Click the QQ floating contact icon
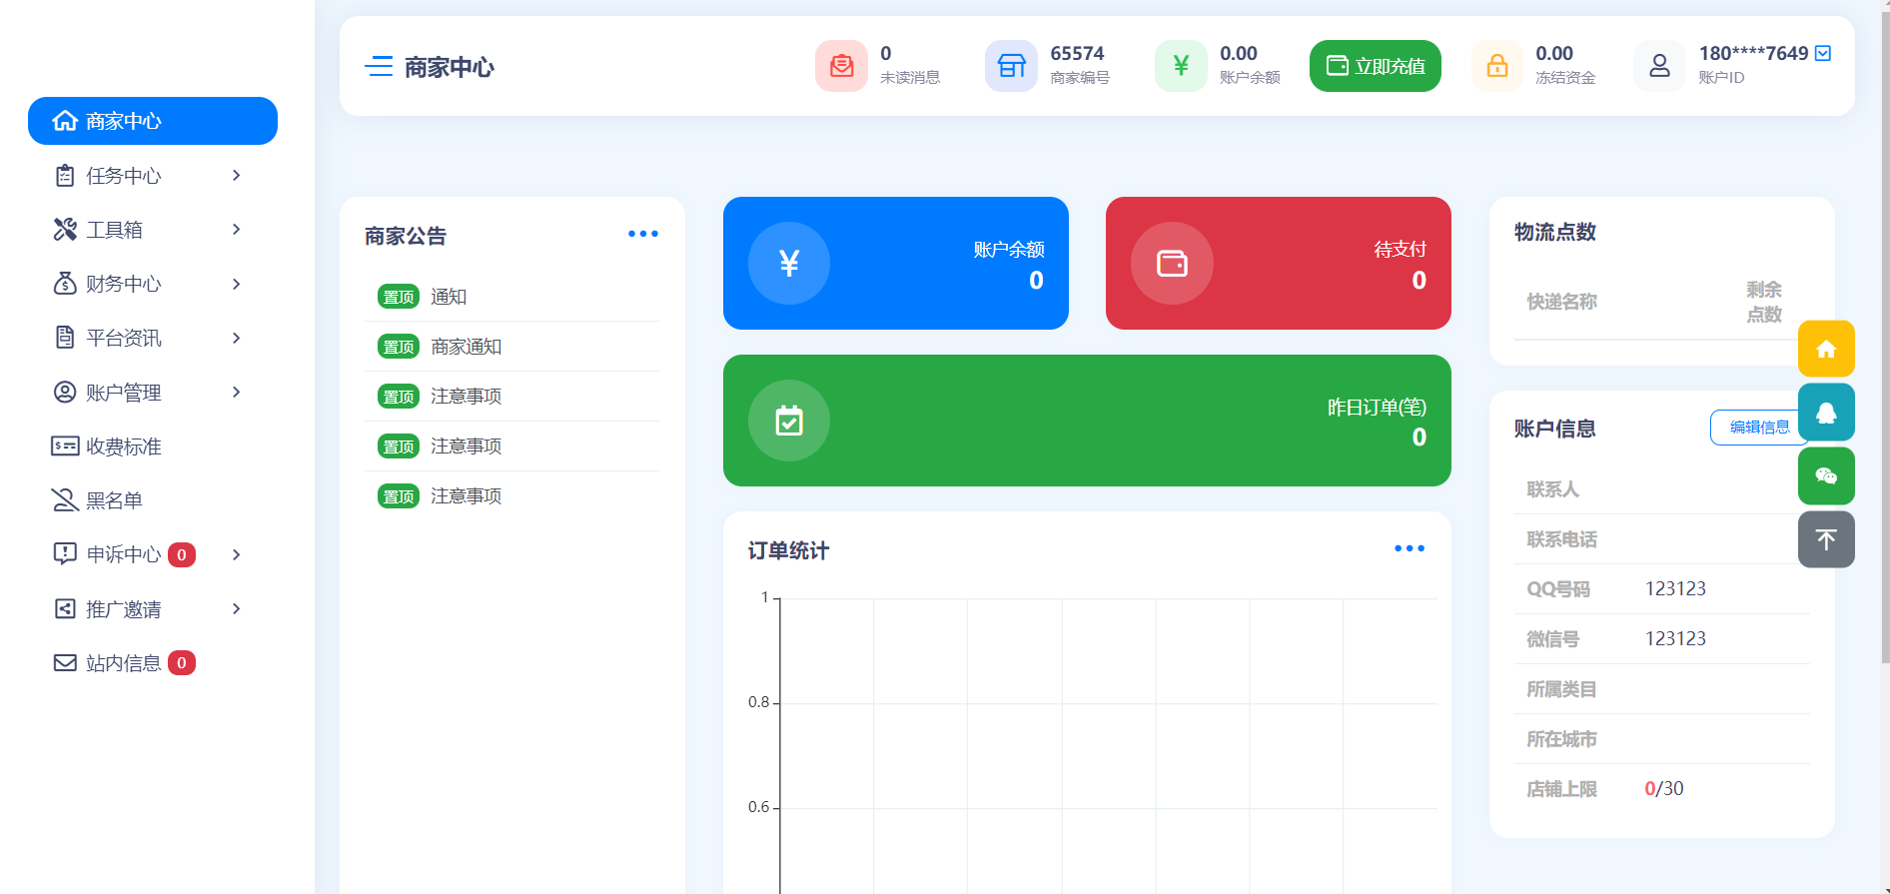 pyautogui.click(x=1826, y=413)
